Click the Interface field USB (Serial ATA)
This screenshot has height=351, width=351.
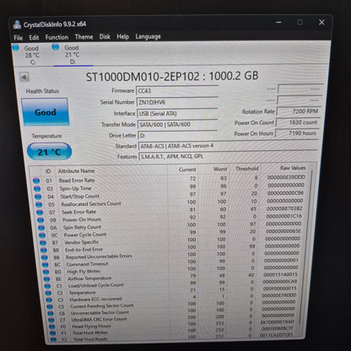click(177, 113)
